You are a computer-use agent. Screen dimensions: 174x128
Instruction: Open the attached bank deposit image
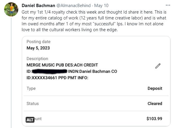click(96, 81)
